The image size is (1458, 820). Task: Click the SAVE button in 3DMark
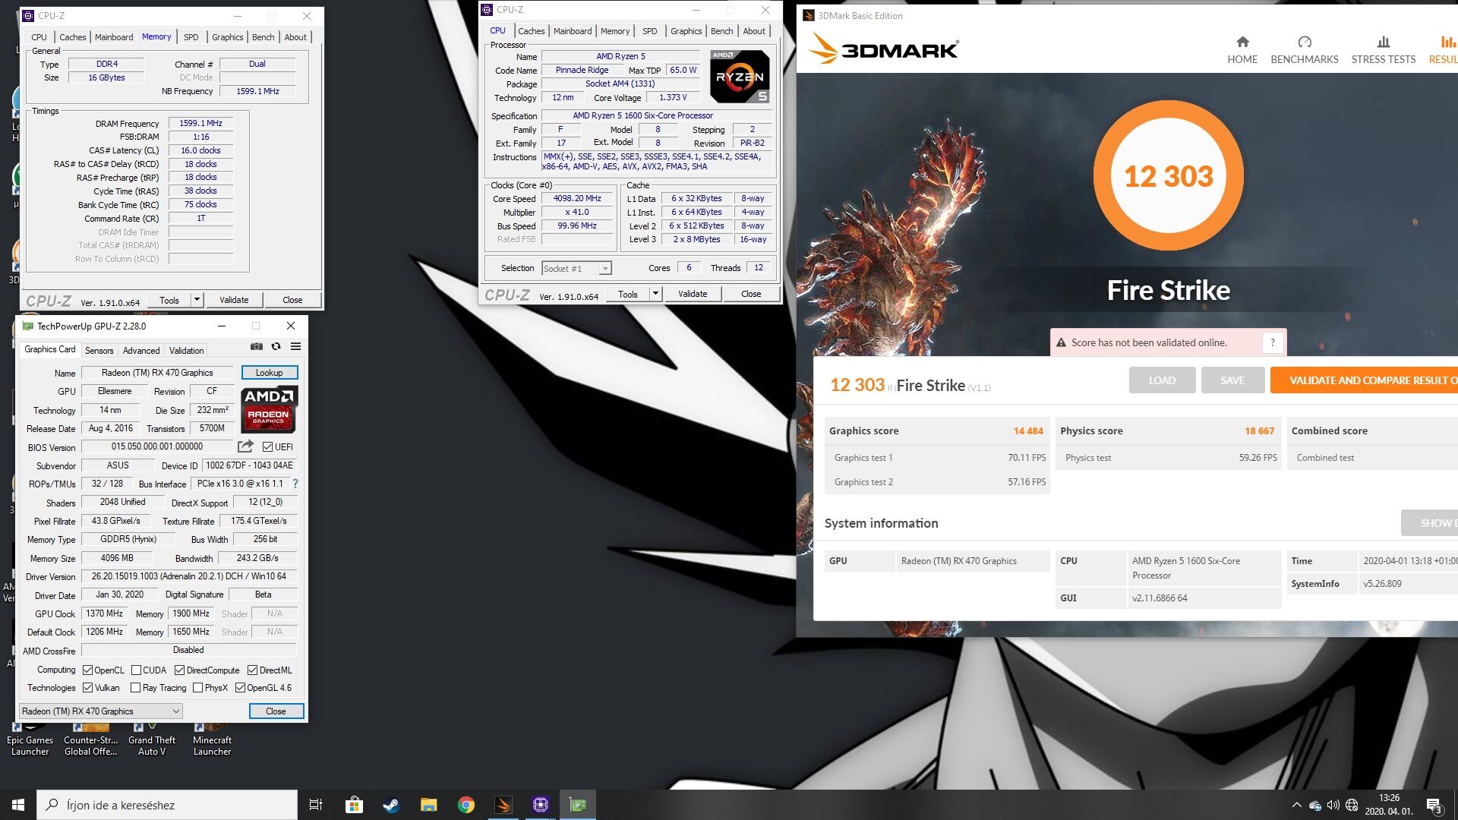point(1232,380)
